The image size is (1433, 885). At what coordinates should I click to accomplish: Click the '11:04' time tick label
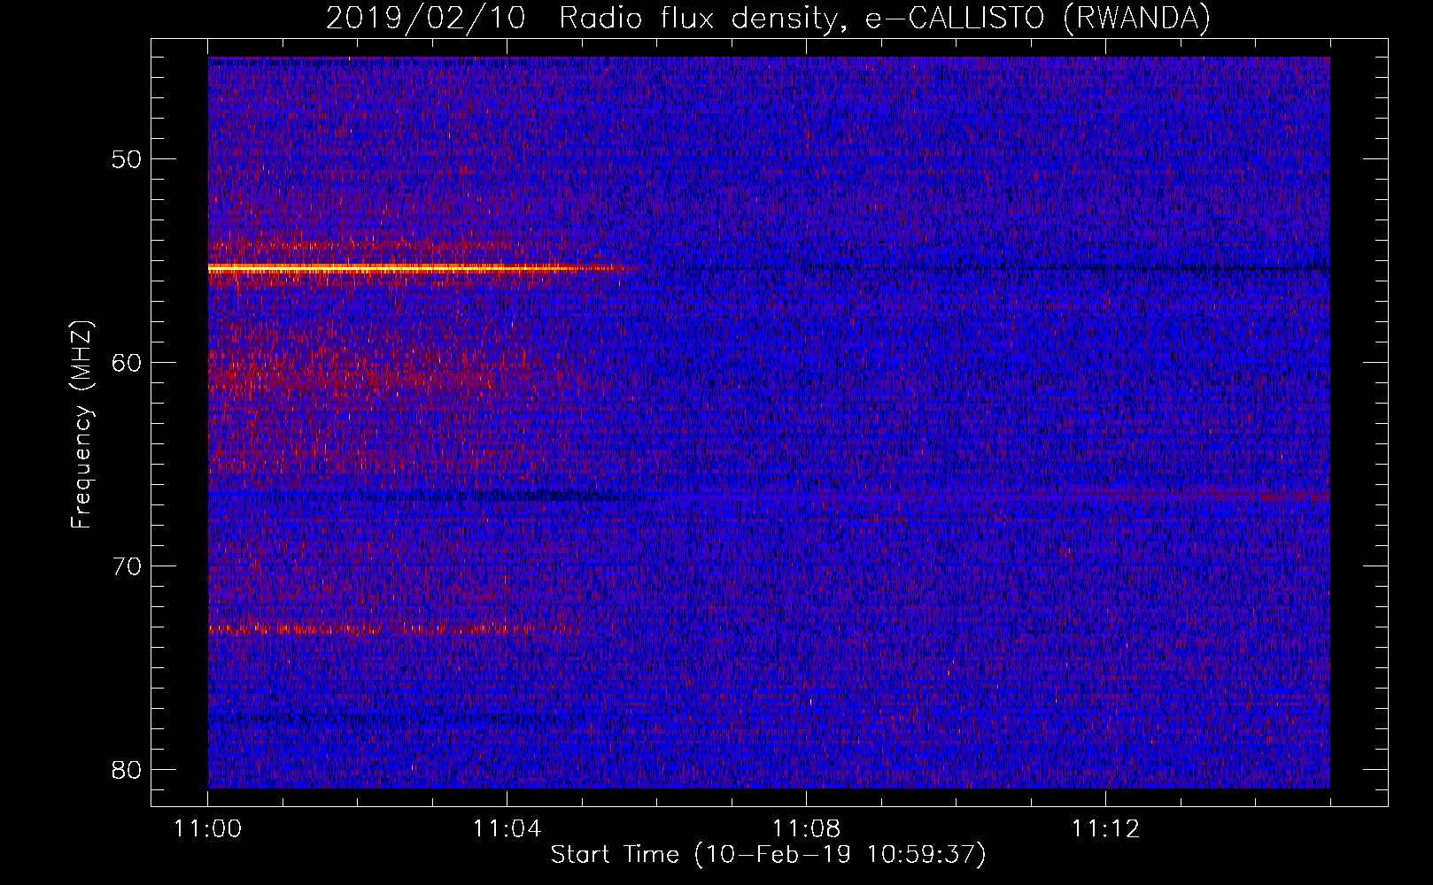pos(507,829)
